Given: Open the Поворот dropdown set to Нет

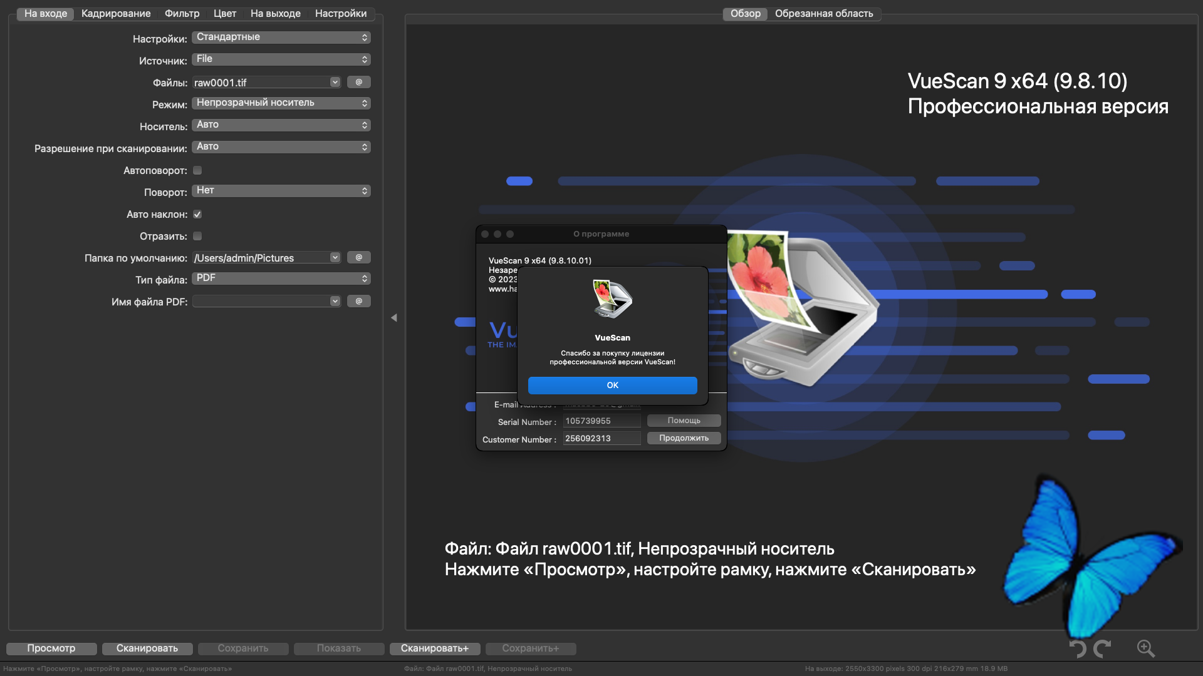Looking at the screenshot, I should tap(281, 191).
